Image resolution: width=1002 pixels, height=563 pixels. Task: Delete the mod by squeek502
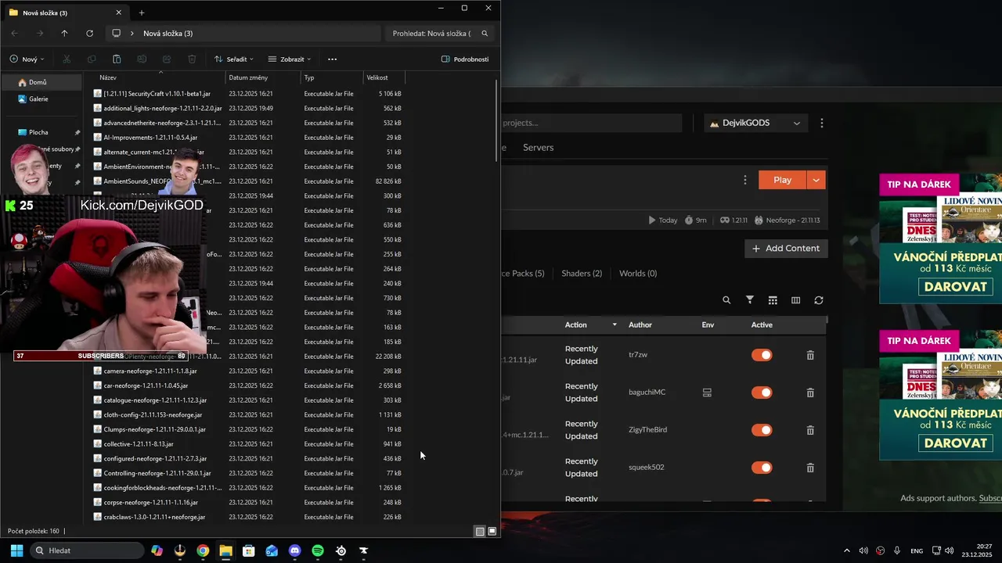click(810, 468)
